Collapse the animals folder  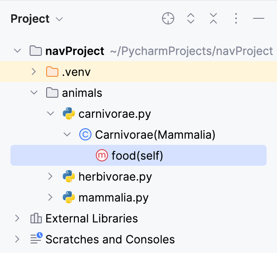[34, 93]
